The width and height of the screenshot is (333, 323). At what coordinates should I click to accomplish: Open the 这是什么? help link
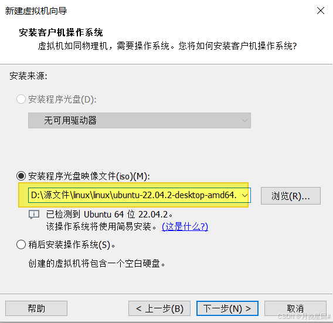[185, 227]
